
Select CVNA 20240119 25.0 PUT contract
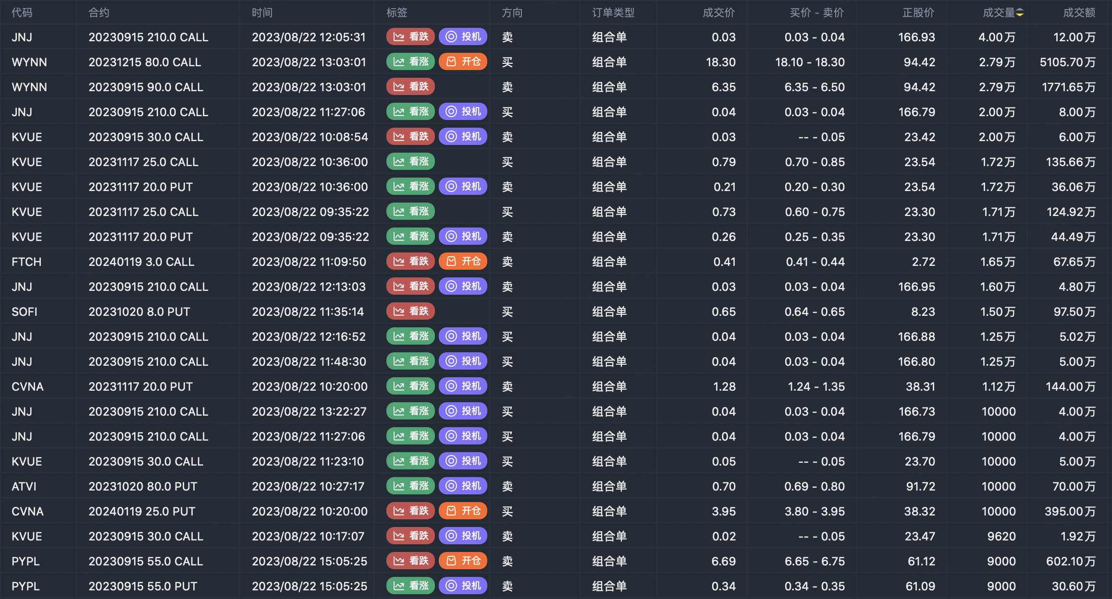(142, 511)
